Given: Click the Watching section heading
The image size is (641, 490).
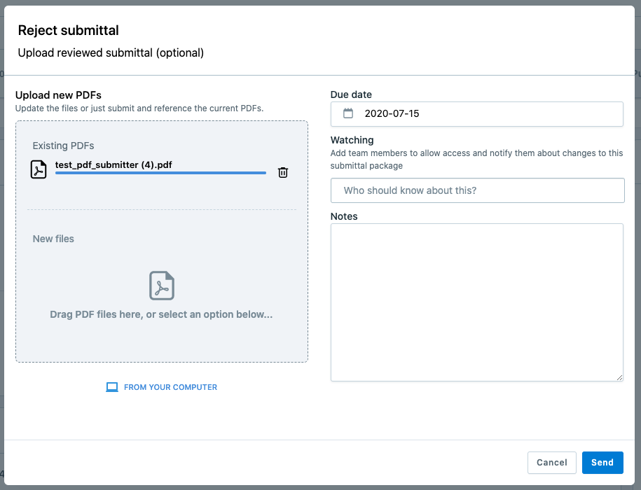Looking at the screenshot, I should [352, 140].
